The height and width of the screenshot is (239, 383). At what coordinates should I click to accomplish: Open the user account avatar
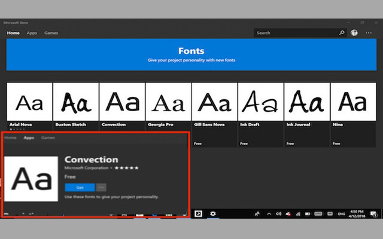click(x=354, y=33)
